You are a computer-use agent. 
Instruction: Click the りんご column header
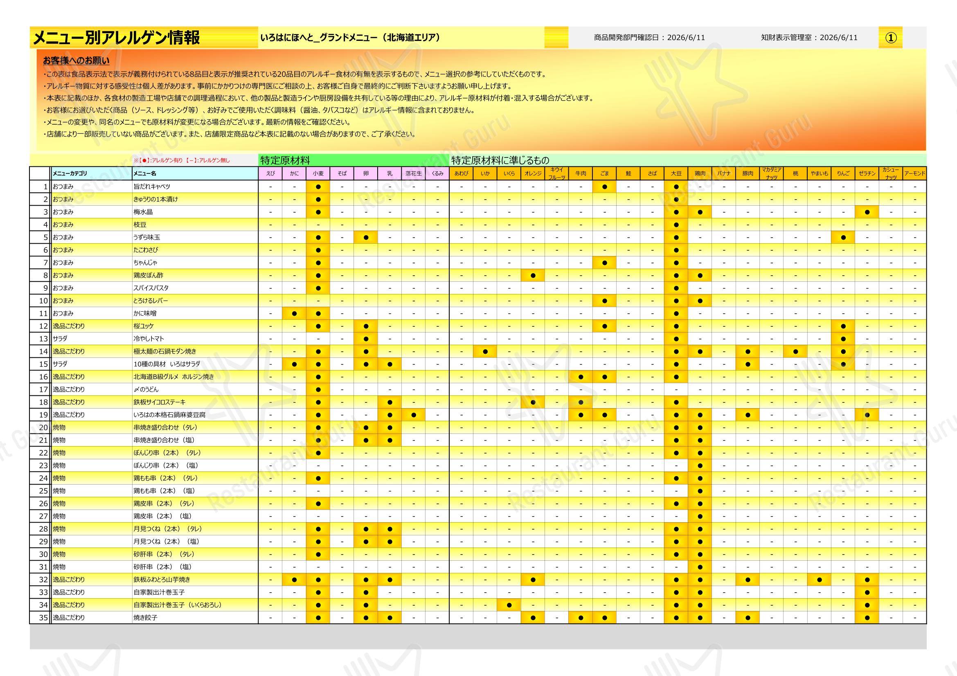[843, 174]
